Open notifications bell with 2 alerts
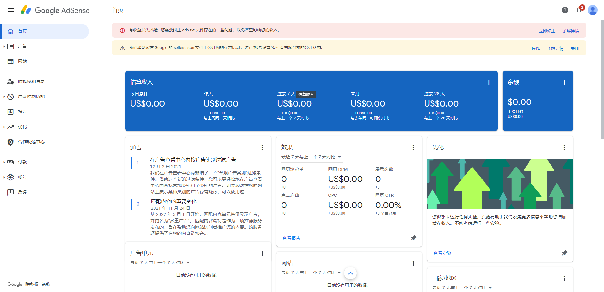604x292 pixels. tap(579, 10)
